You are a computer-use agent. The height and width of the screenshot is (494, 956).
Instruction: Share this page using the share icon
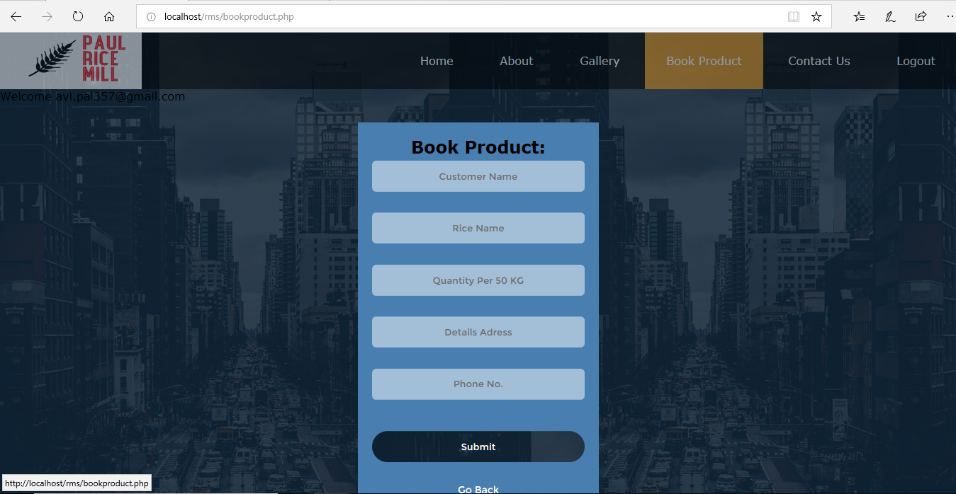click(x=921, y=16)
